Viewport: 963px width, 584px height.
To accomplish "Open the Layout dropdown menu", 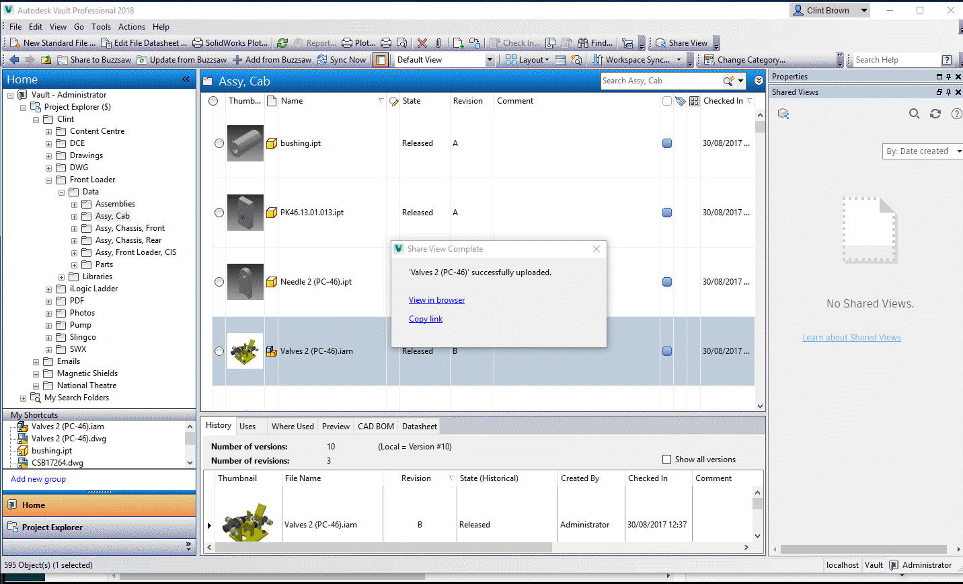I will point(534,60).
